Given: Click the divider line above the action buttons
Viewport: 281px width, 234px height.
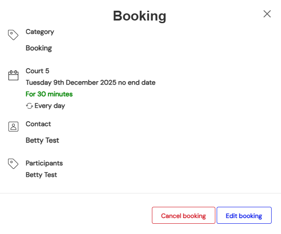Looking at the screenshot, I should (140, 193).
